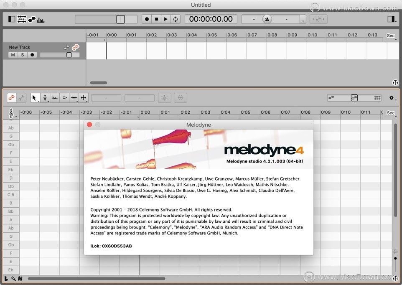The width and height of the screenshot is (402, 285).
Task: Adjust the vertical zoom slider at bottom right
Action: (395, 258)
